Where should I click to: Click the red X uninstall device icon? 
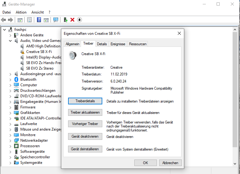[72, 20]
